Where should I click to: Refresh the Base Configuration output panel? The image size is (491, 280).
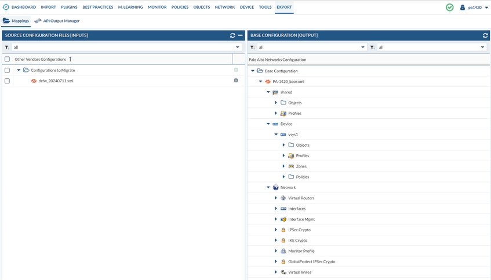pyautogui.click(x=485, y=35)
